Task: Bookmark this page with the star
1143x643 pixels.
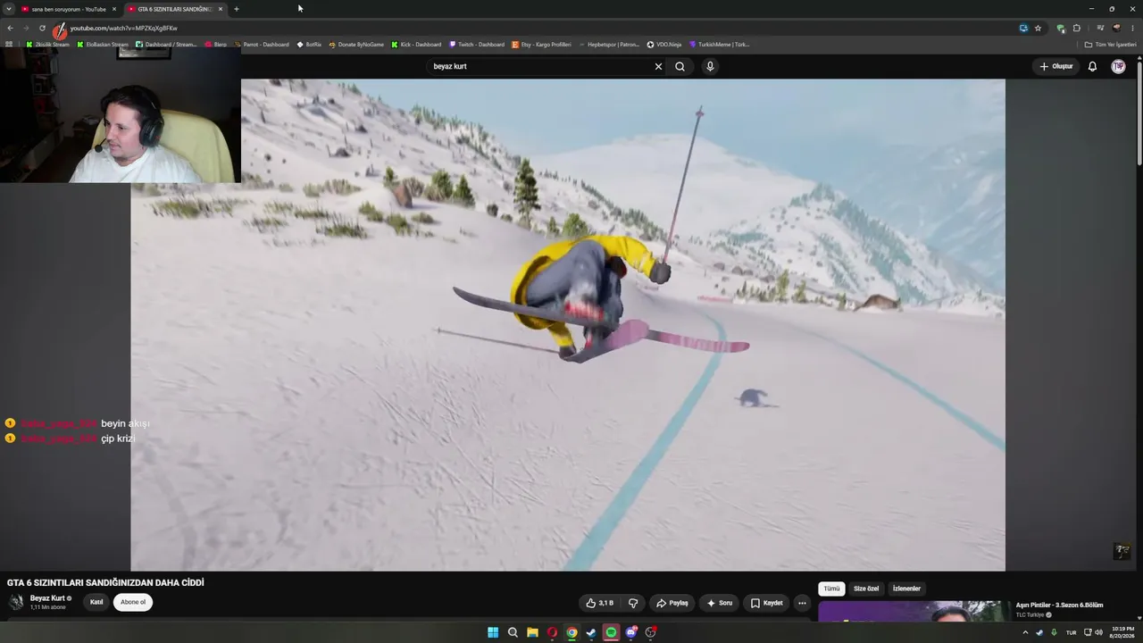Action: [x=1038, y=28]
